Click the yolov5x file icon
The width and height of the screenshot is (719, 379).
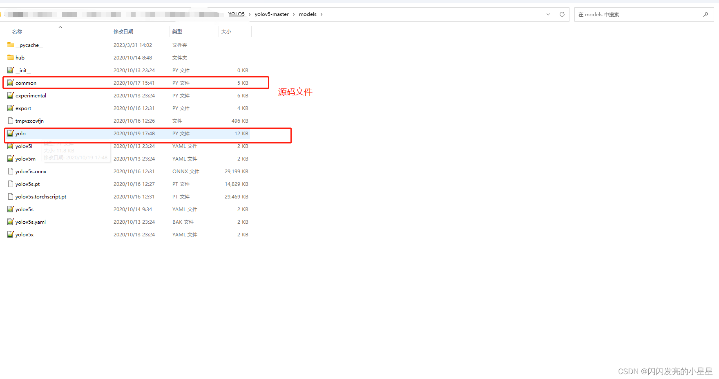11,234
